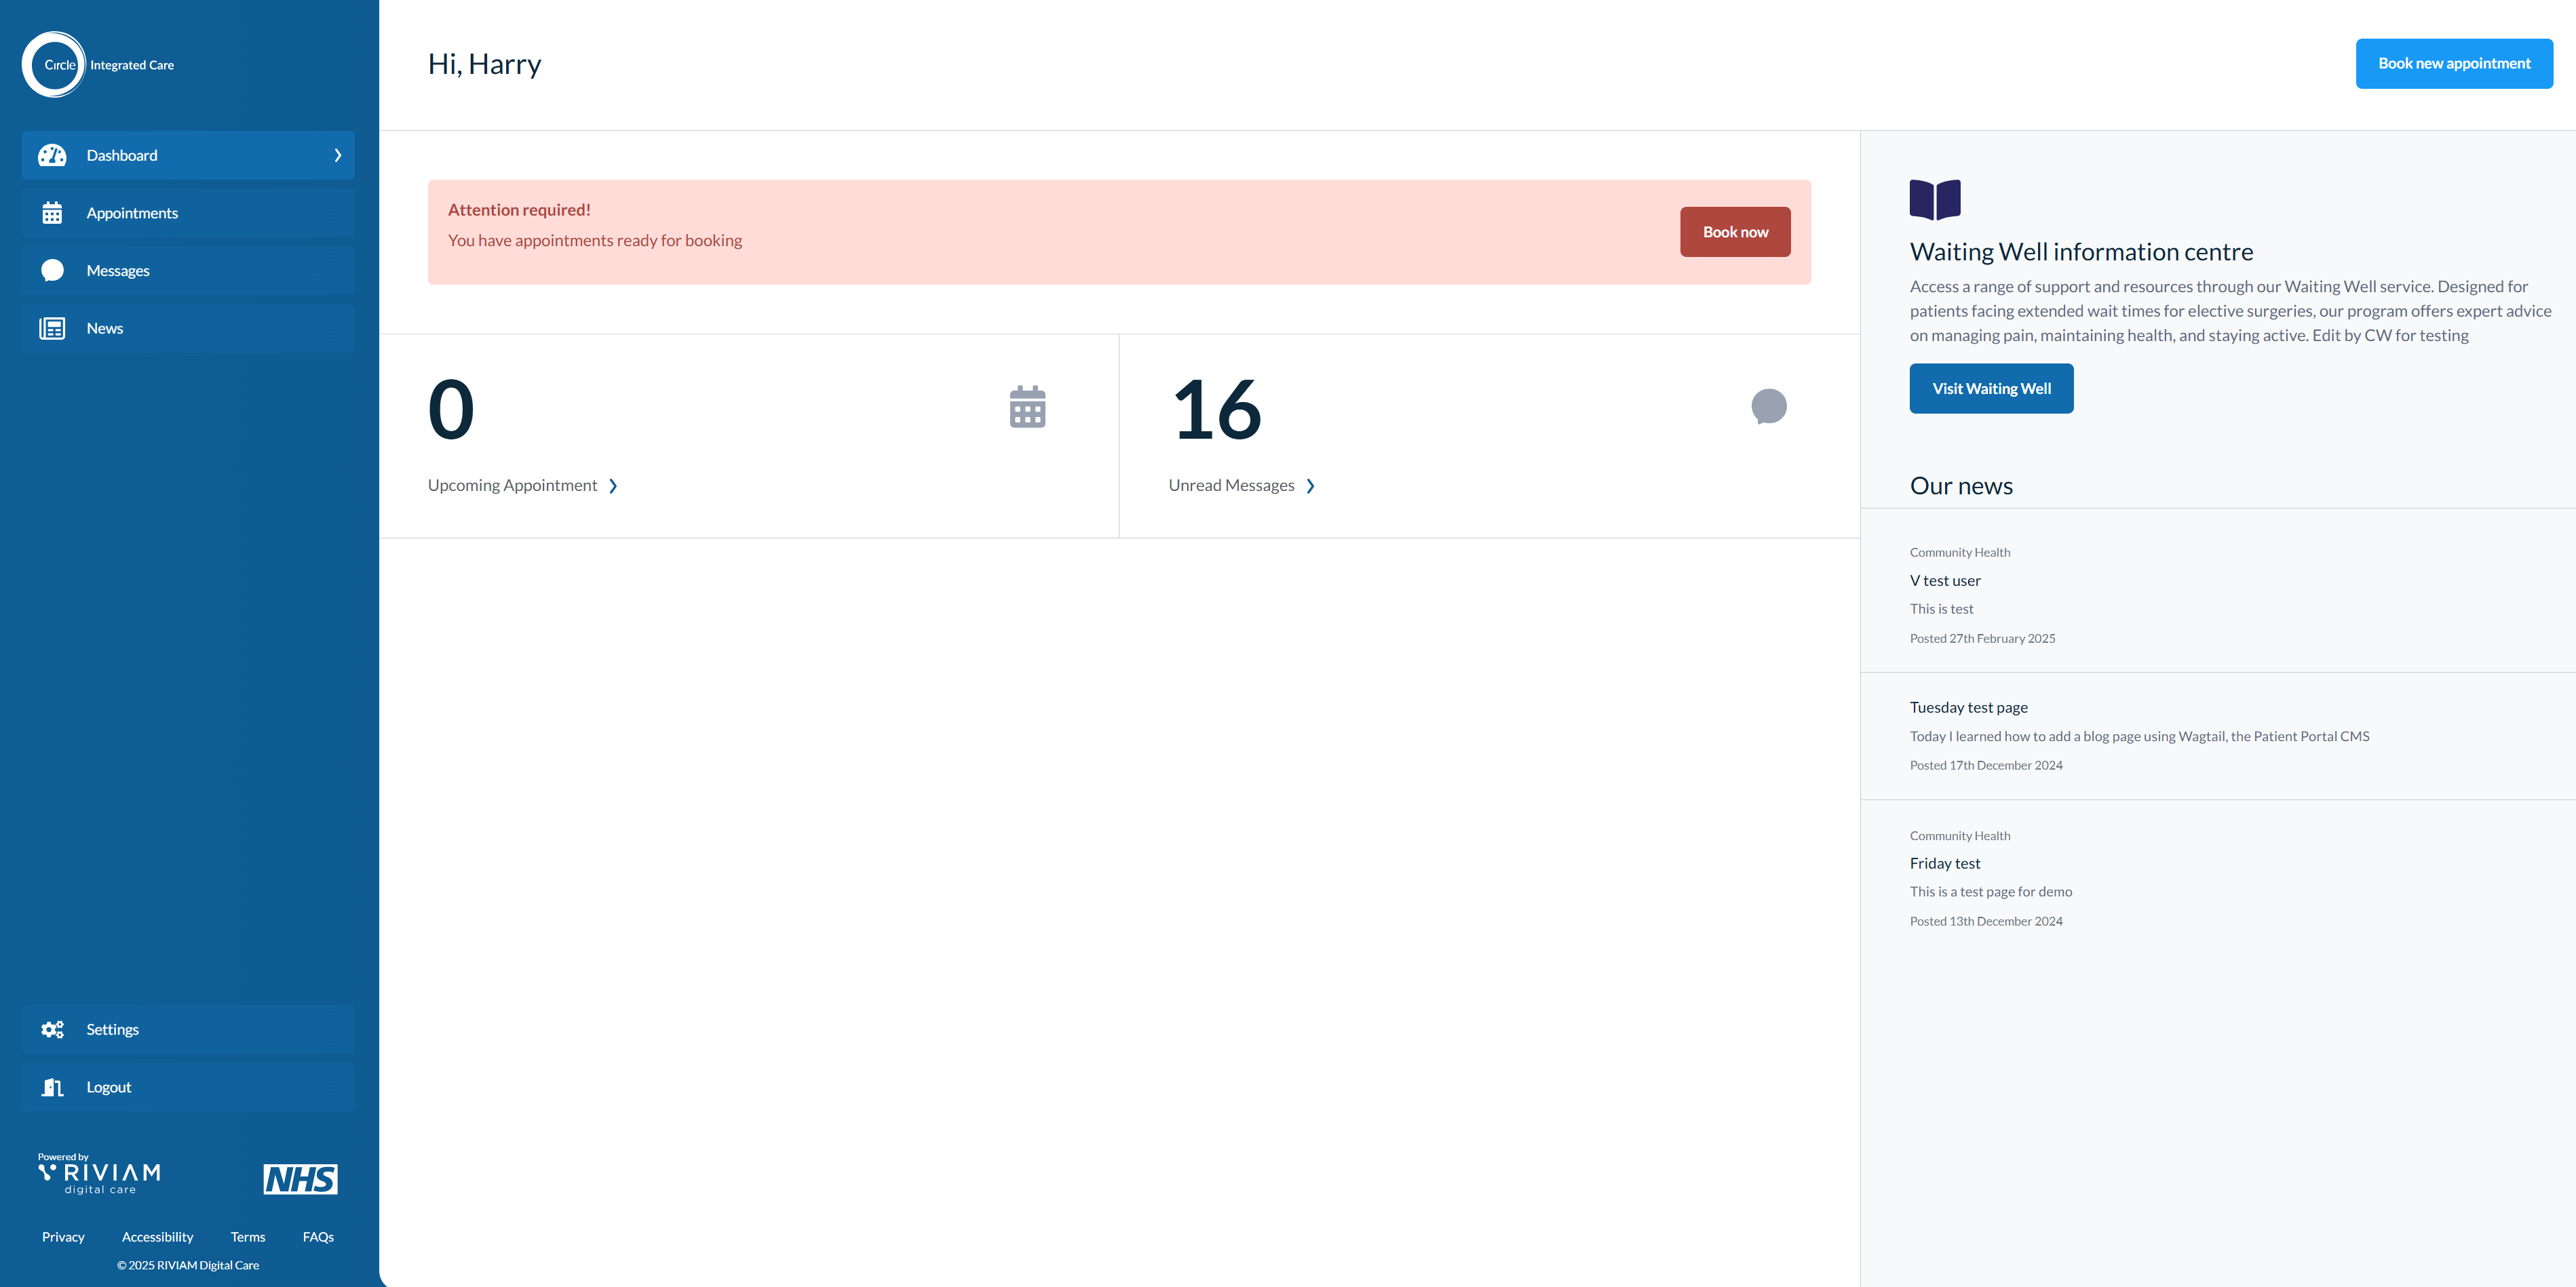
Task: Click the gray chat bubble beside unread messages
Action: tap(1768, 407)
